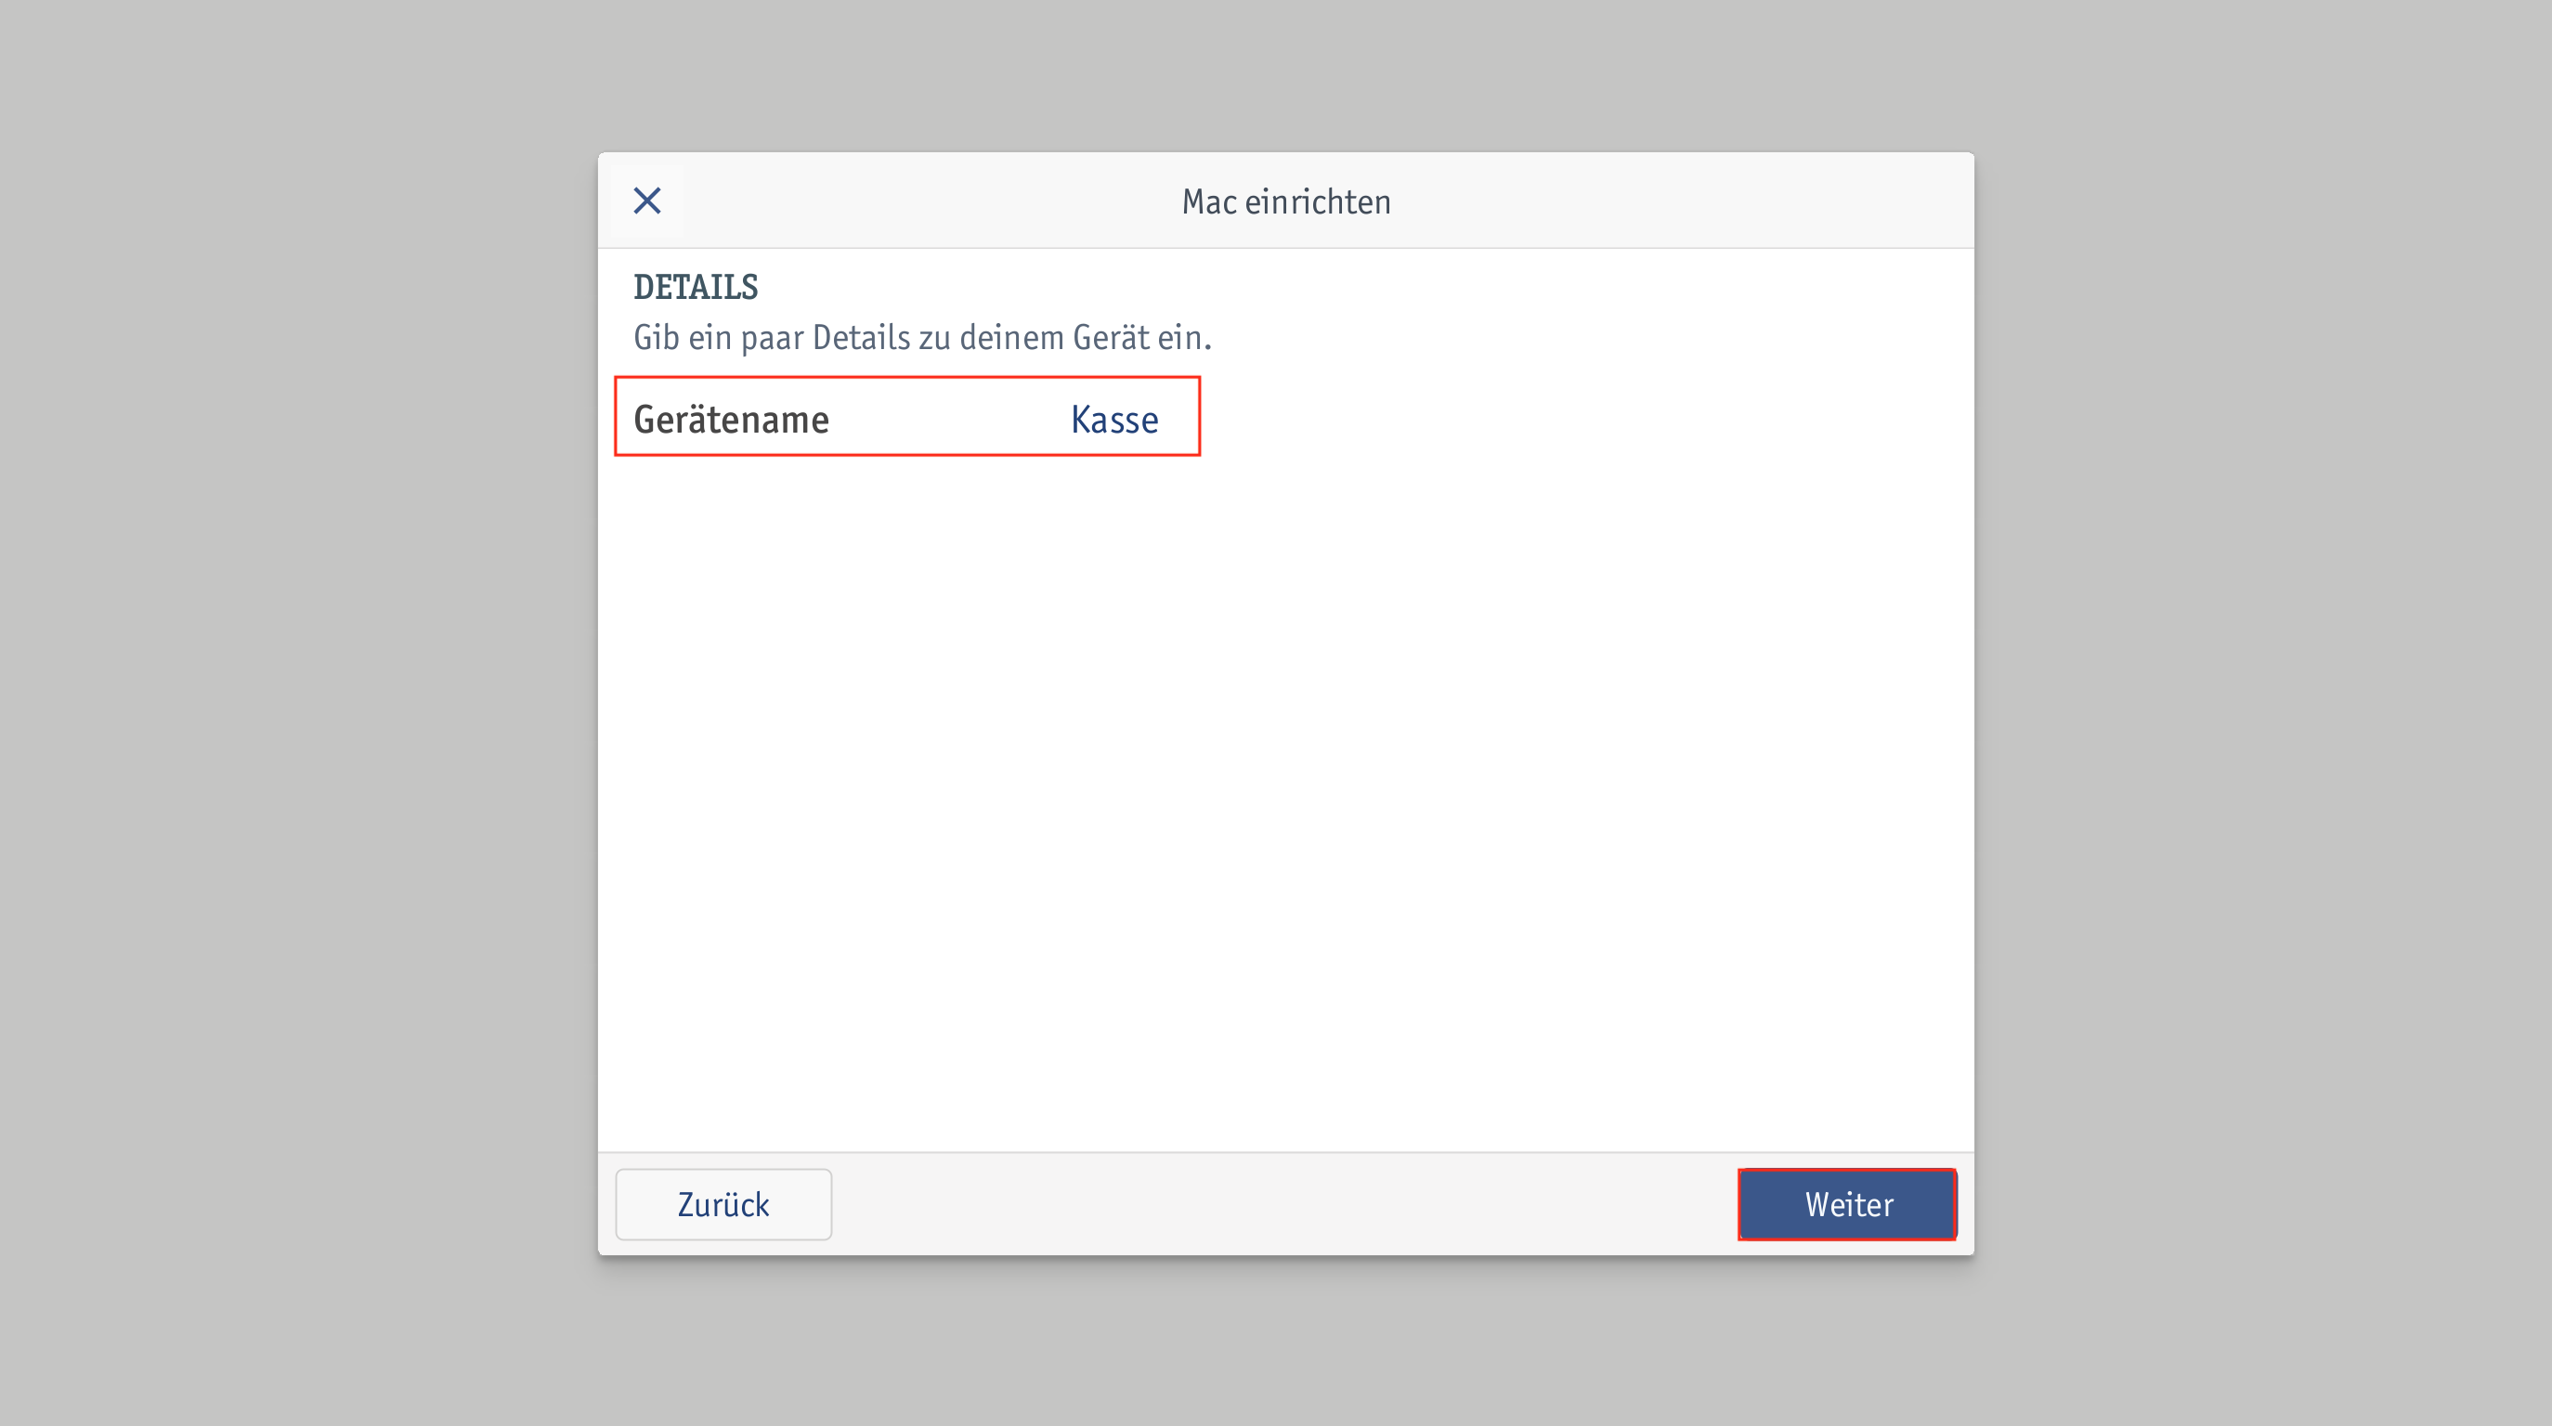Edit the Kasse device name value
The height and width of the screenshot is (1426, 2552).
click(1113, 419)
